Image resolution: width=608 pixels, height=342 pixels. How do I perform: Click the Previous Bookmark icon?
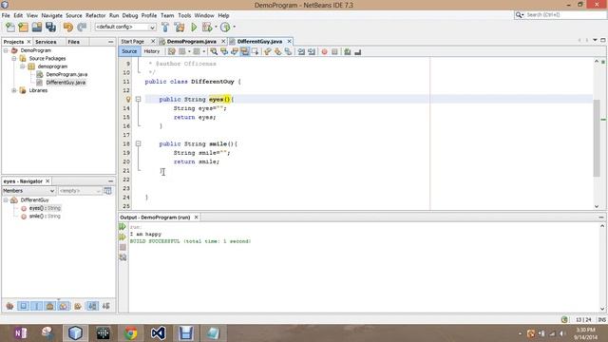click(x=268, y=51)
